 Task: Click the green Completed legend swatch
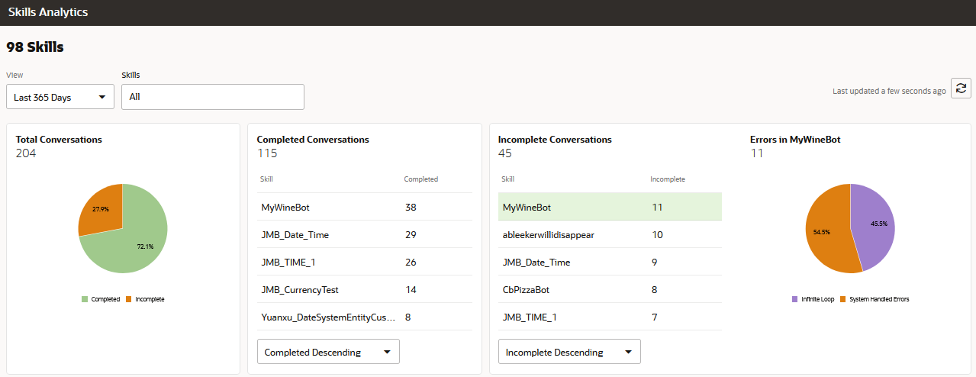(85, 299)
